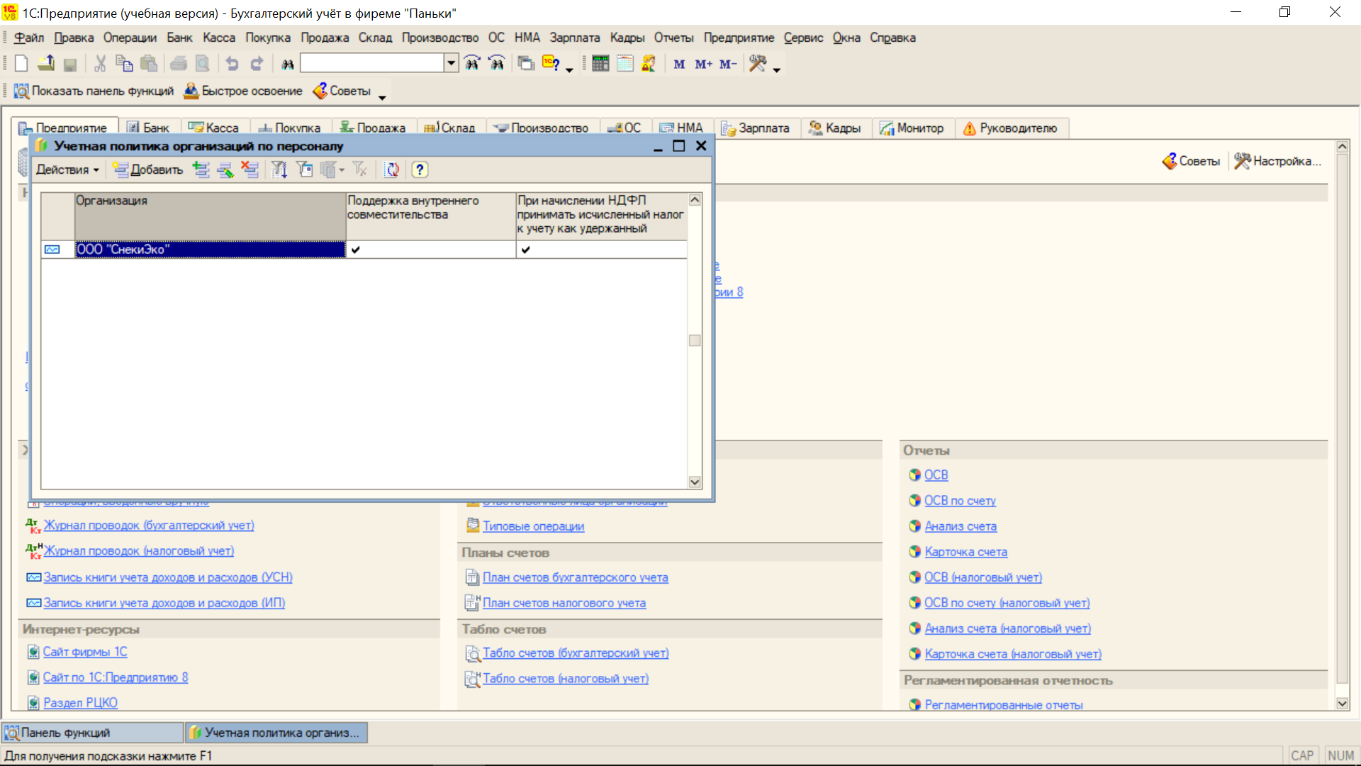Click the green plus Add copy icon
This screenshot has height=766, width=1361.
point(201,170)
